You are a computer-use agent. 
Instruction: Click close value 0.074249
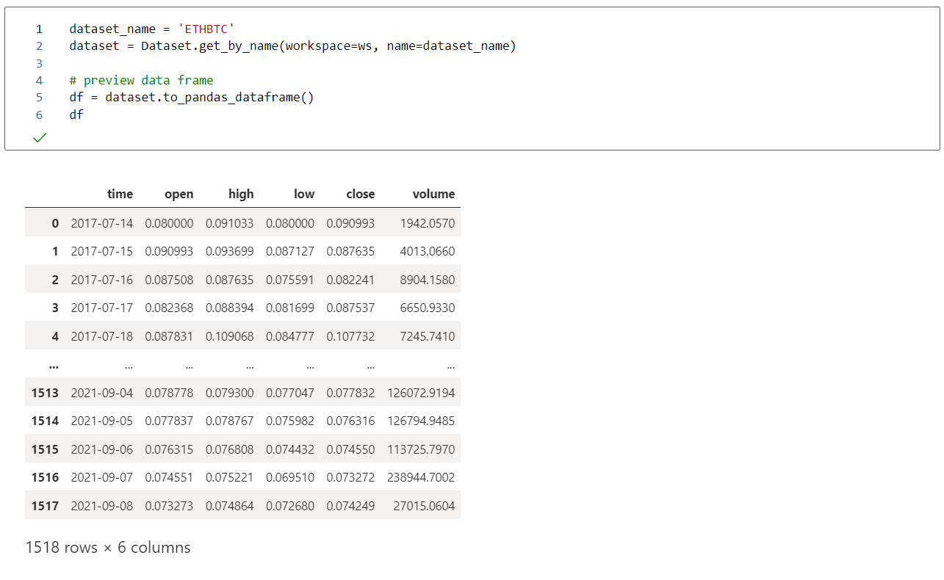click(x=350, y=505)
